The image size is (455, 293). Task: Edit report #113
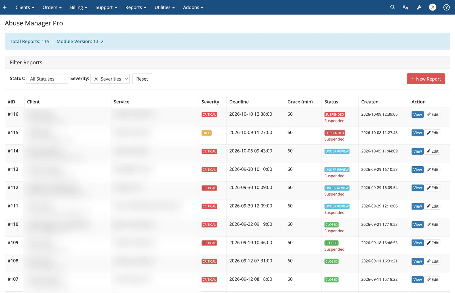point(433,170)
